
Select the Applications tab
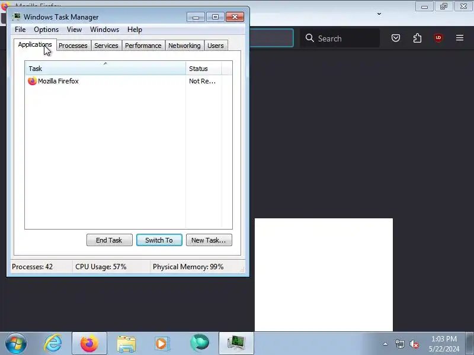tap(35, 45)
